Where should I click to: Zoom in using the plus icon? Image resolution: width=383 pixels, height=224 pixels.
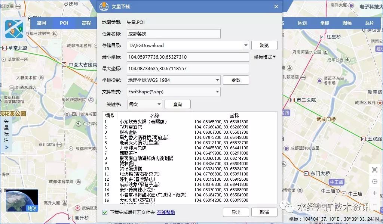(x=375, y=193)
